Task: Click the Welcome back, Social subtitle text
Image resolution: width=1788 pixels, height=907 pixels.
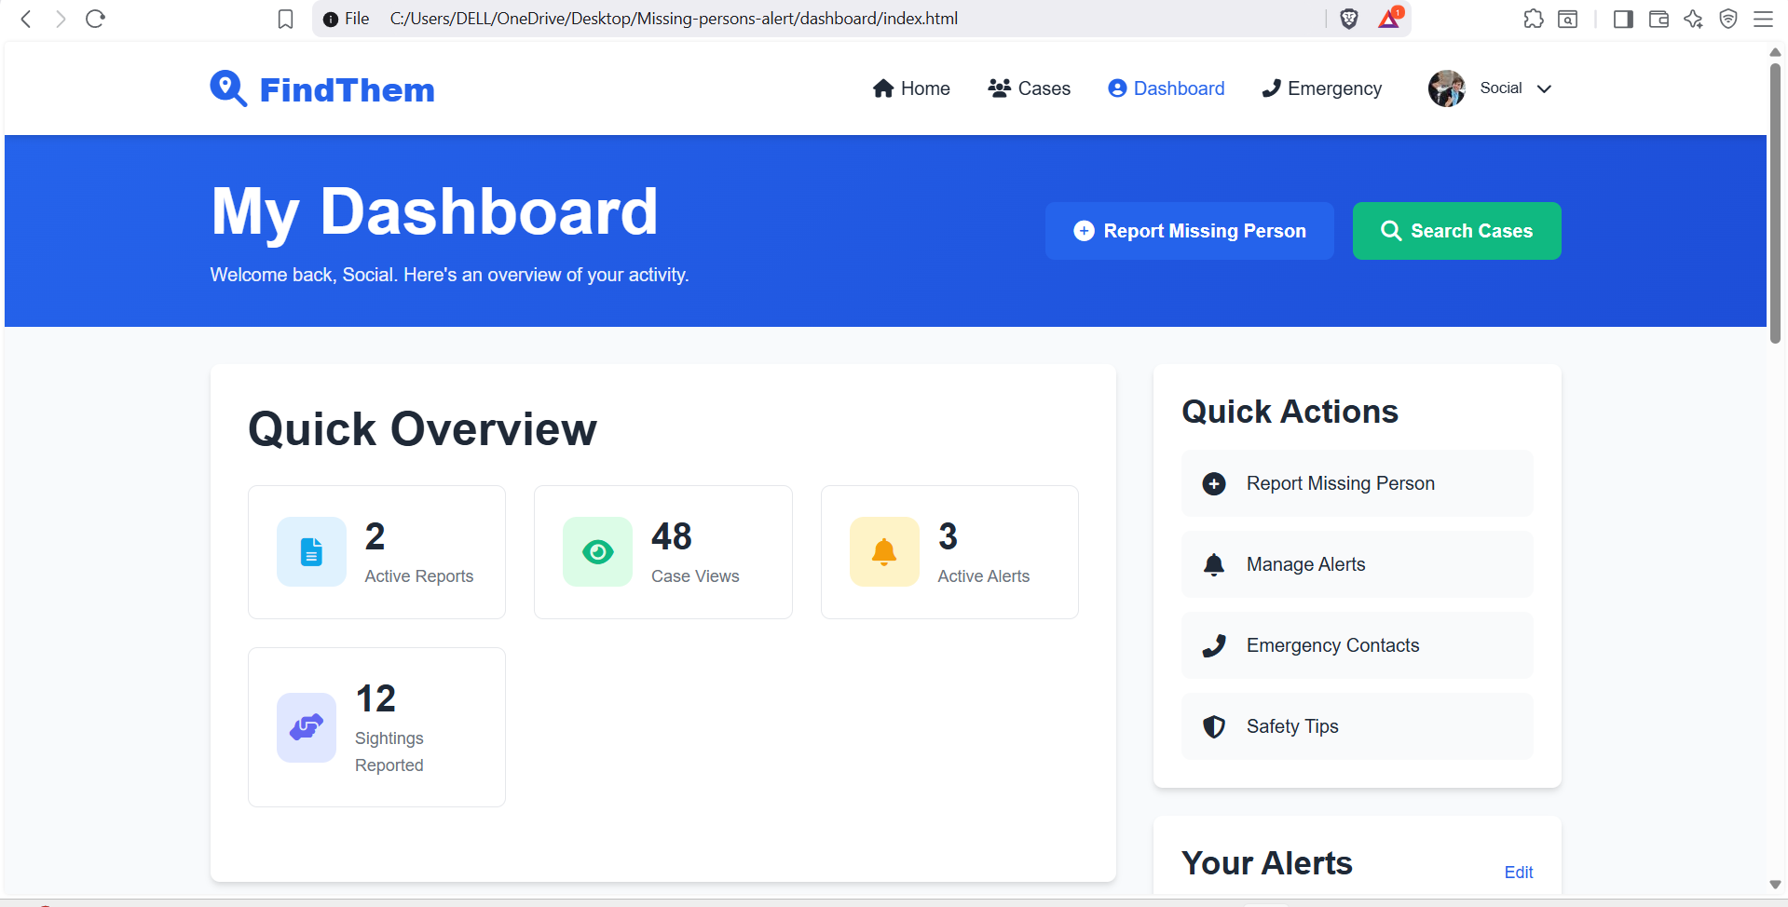Action: [x=449, y=275]
